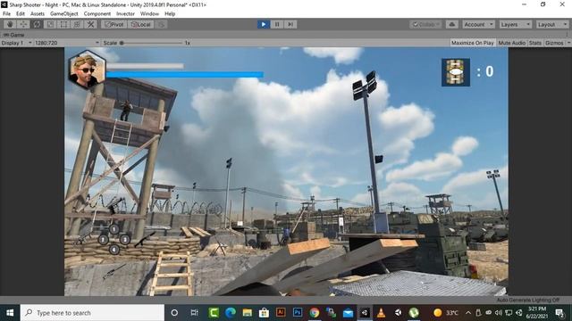This screenshot has height=321, width=572.
Task: Click the blue health bar
Action: [185, 75]
